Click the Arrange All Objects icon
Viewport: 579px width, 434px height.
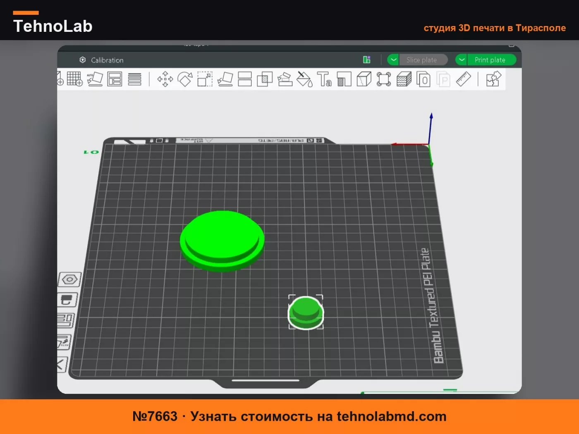click(115, 79)
